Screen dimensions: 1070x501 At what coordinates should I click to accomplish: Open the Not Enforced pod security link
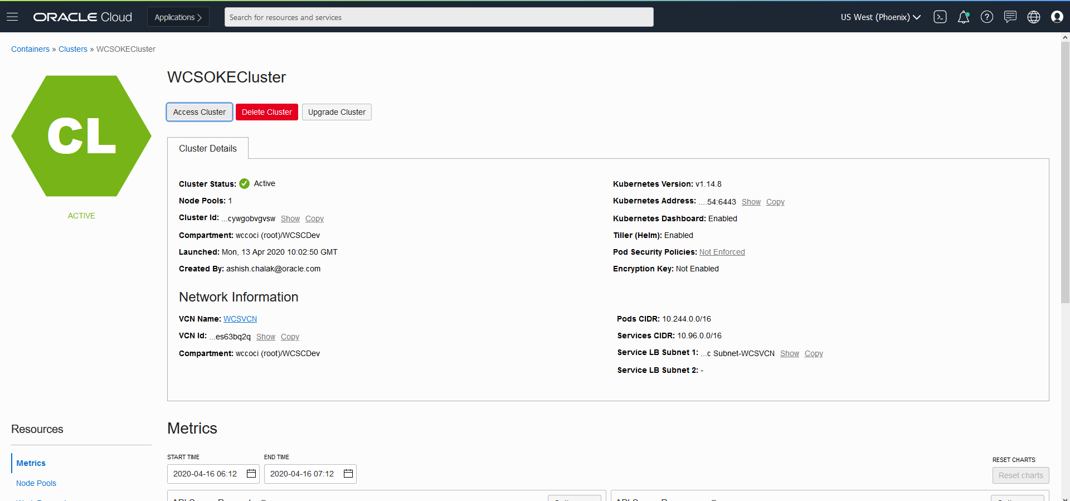[722, 252]
